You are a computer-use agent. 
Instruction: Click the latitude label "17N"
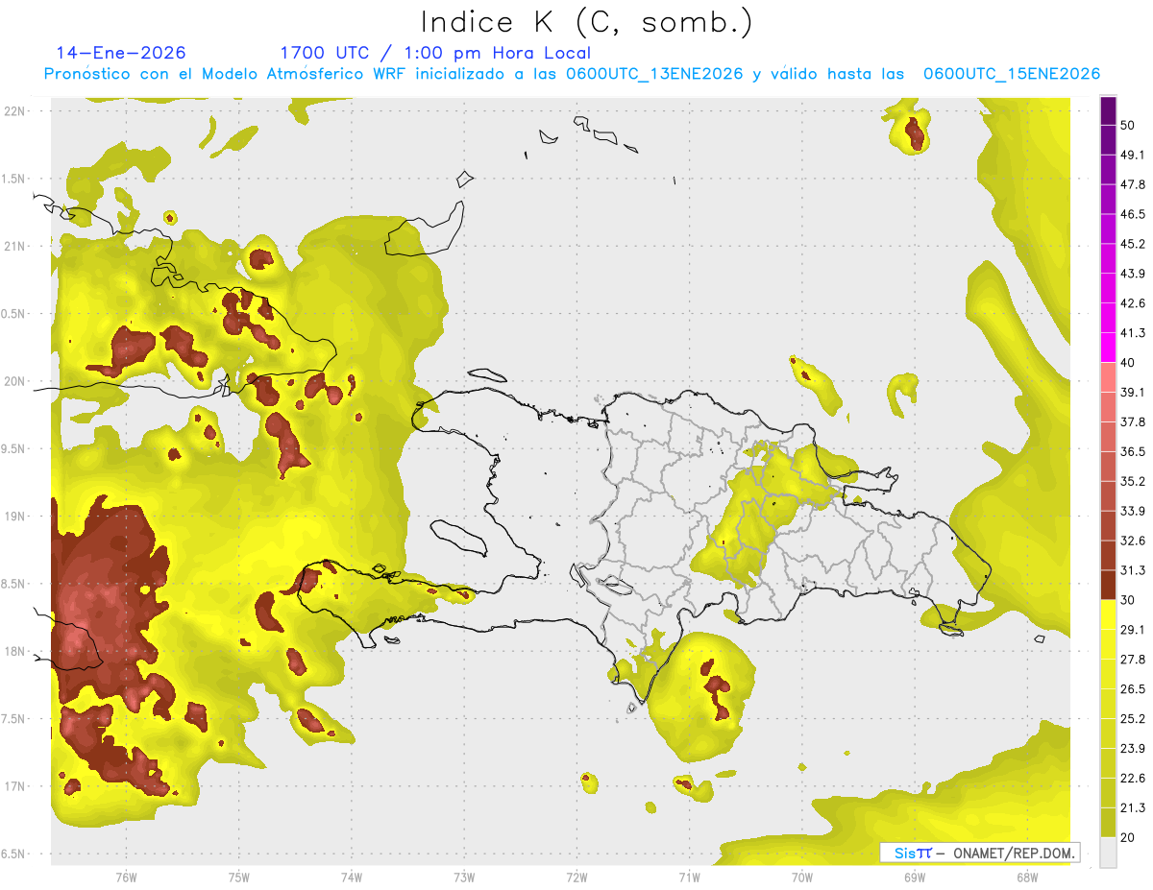pyautogui.click(x=15, y=786)
